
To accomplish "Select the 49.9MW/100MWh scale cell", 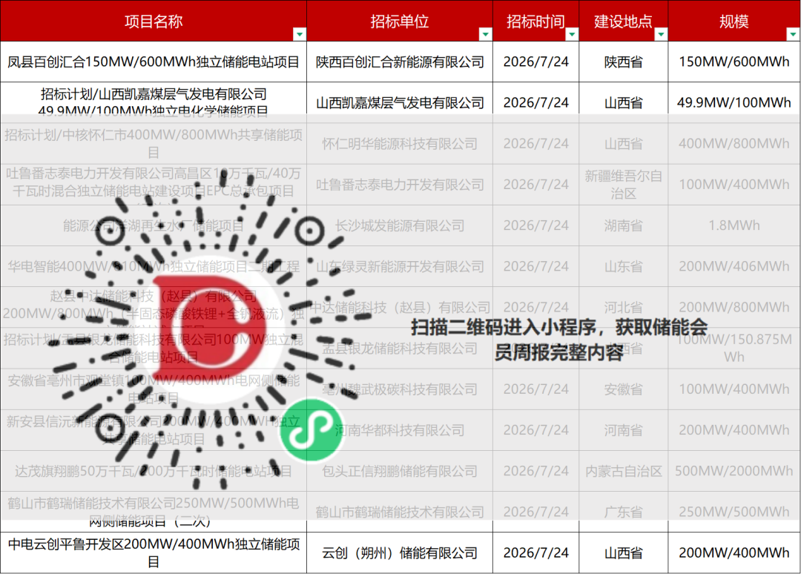I will (x=734, y=102).
